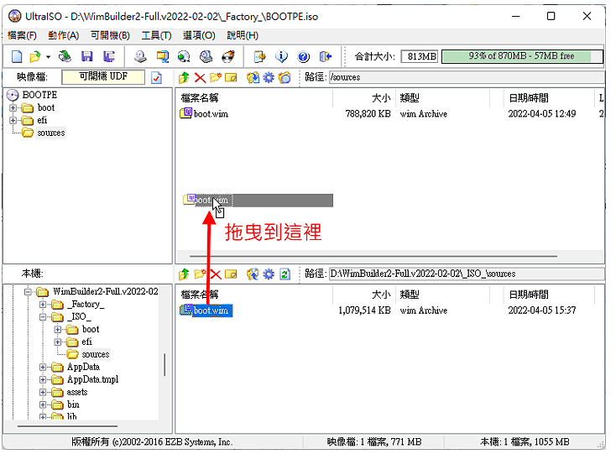Click the Add to image icon in local pane
The height and width of the screenshot is (454, 616).
pos(253,274)
